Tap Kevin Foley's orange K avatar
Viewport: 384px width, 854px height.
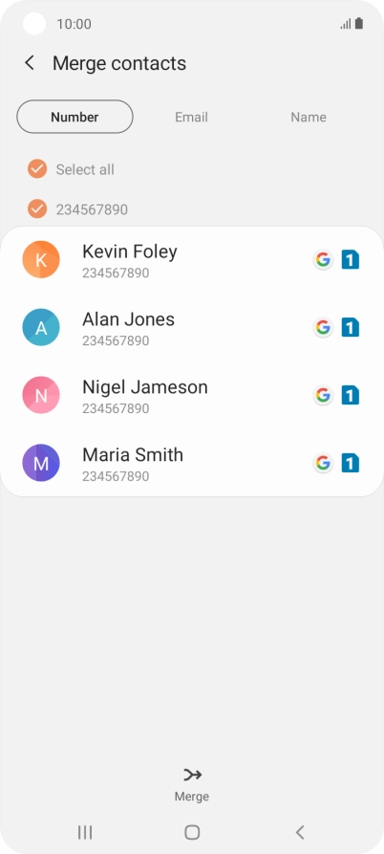(41, 259)
